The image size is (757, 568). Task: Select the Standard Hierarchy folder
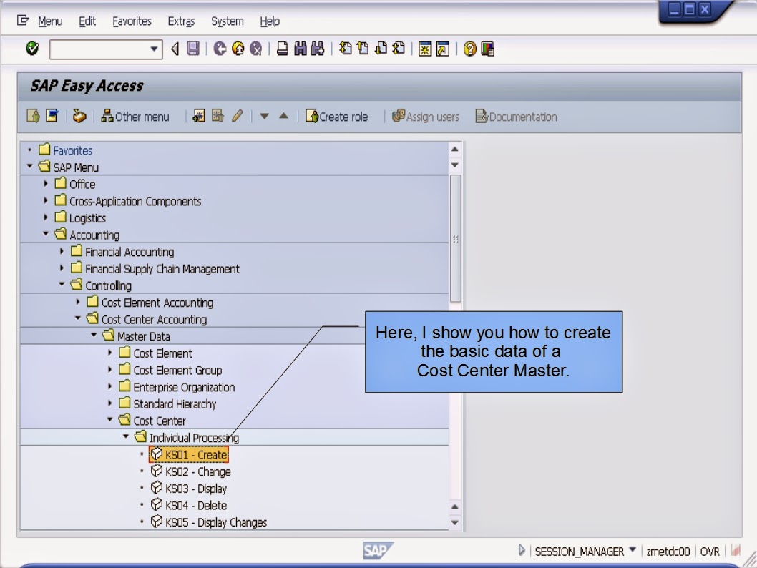click(167, 403)
